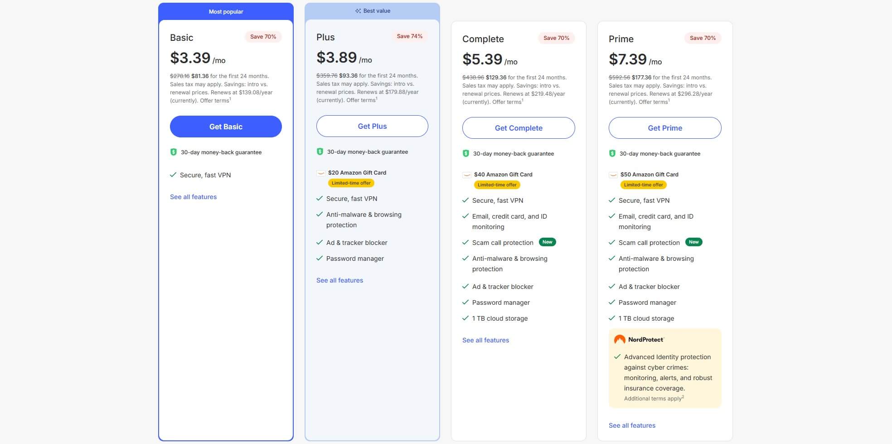The width and height of the screenshot is (892, 444).
Task: Click the guarantee shield icon in the Prime column
Action: click(x=613, y=153)
